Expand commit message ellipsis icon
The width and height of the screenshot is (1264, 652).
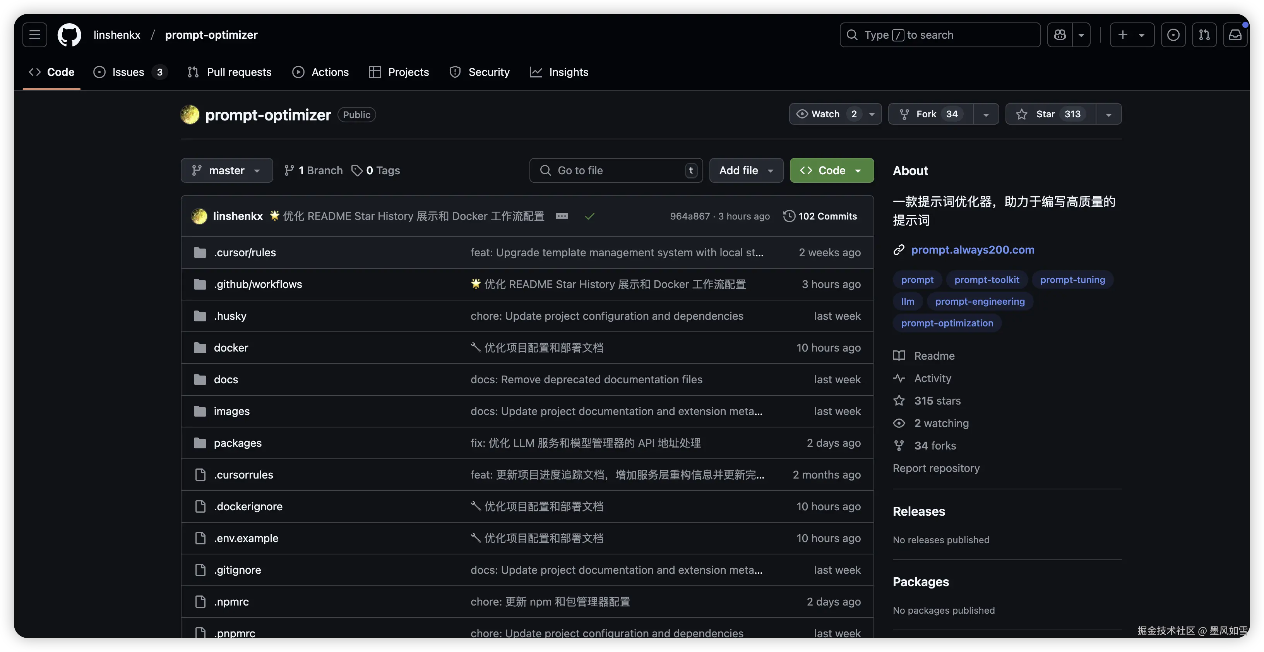coord(562,216)
